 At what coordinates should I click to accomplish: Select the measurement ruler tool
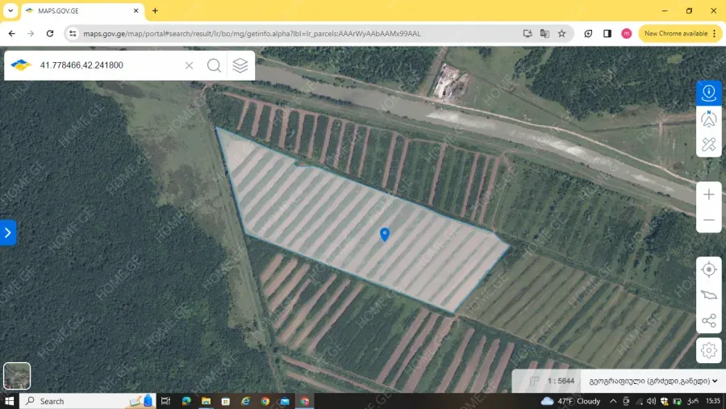click(709, 144)
